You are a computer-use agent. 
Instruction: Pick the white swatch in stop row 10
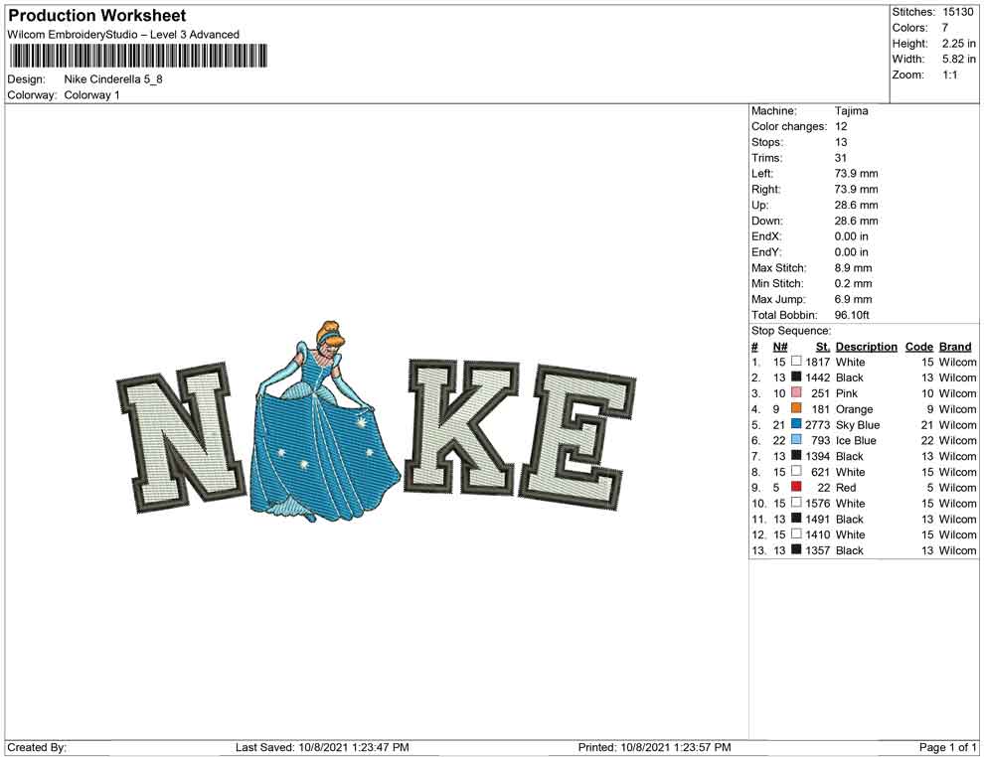click(796, 503)
